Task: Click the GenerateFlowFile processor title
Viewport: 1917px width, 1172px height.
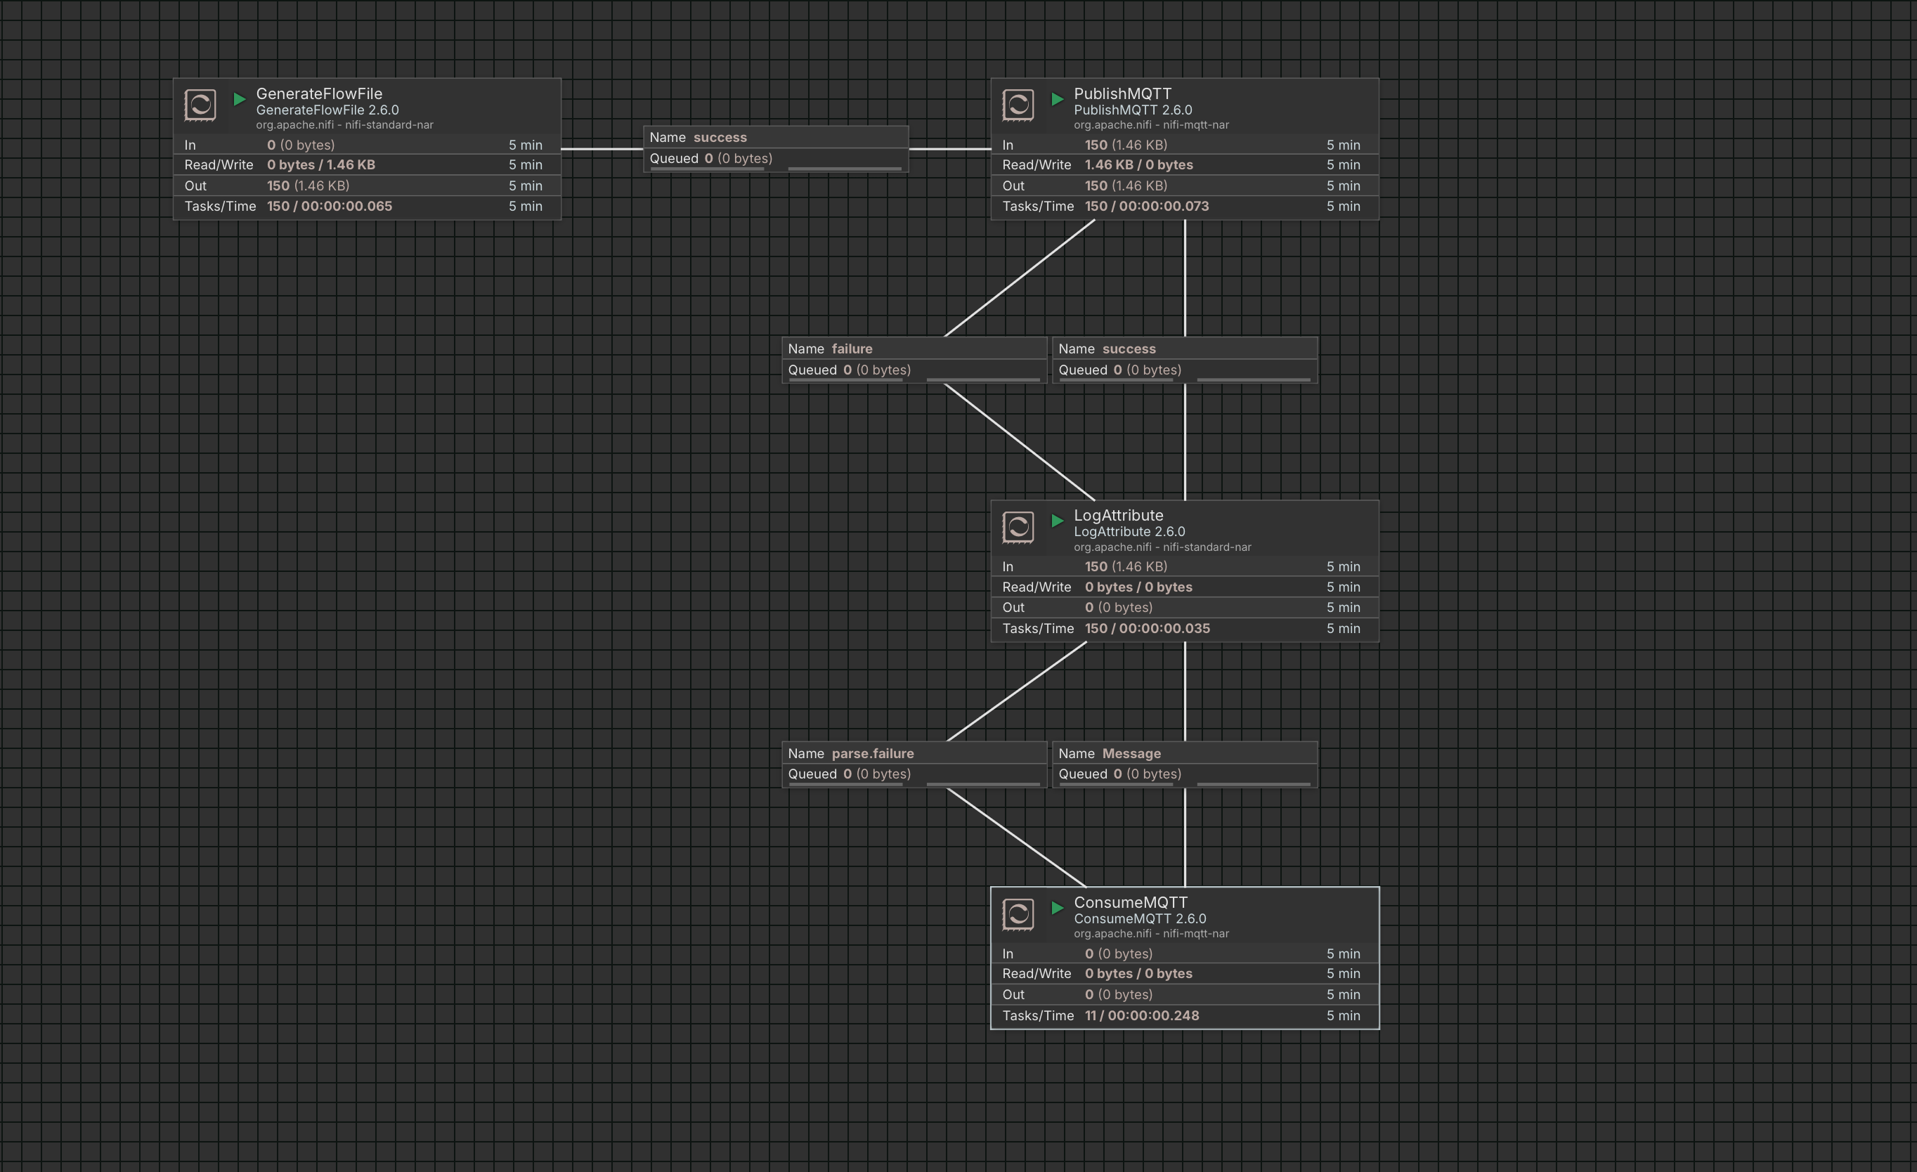Action: pos(320,93)
